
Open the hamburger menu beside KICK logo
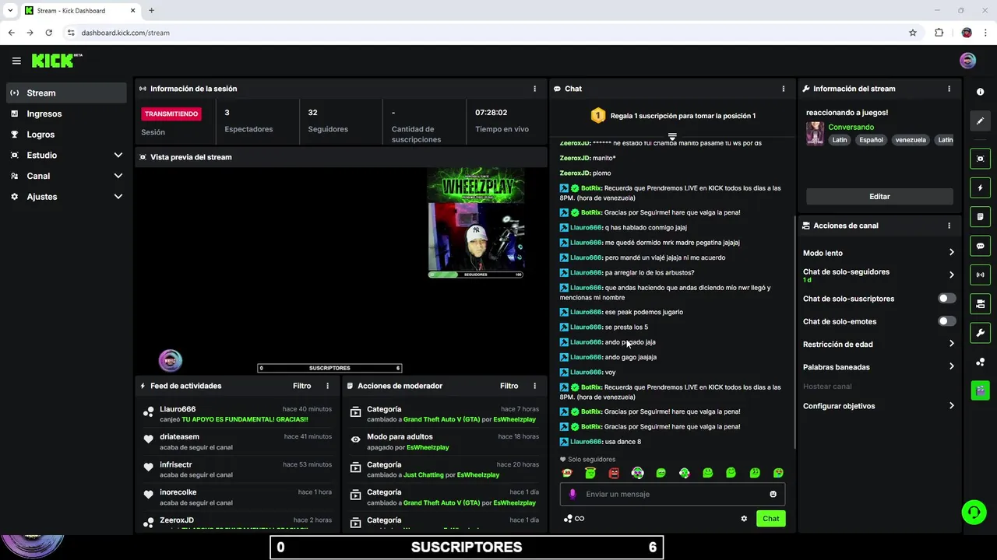tap(16, 61)
